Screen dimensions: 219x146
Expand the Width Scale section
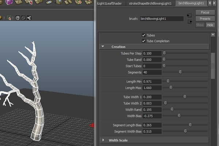coord(103,140)
